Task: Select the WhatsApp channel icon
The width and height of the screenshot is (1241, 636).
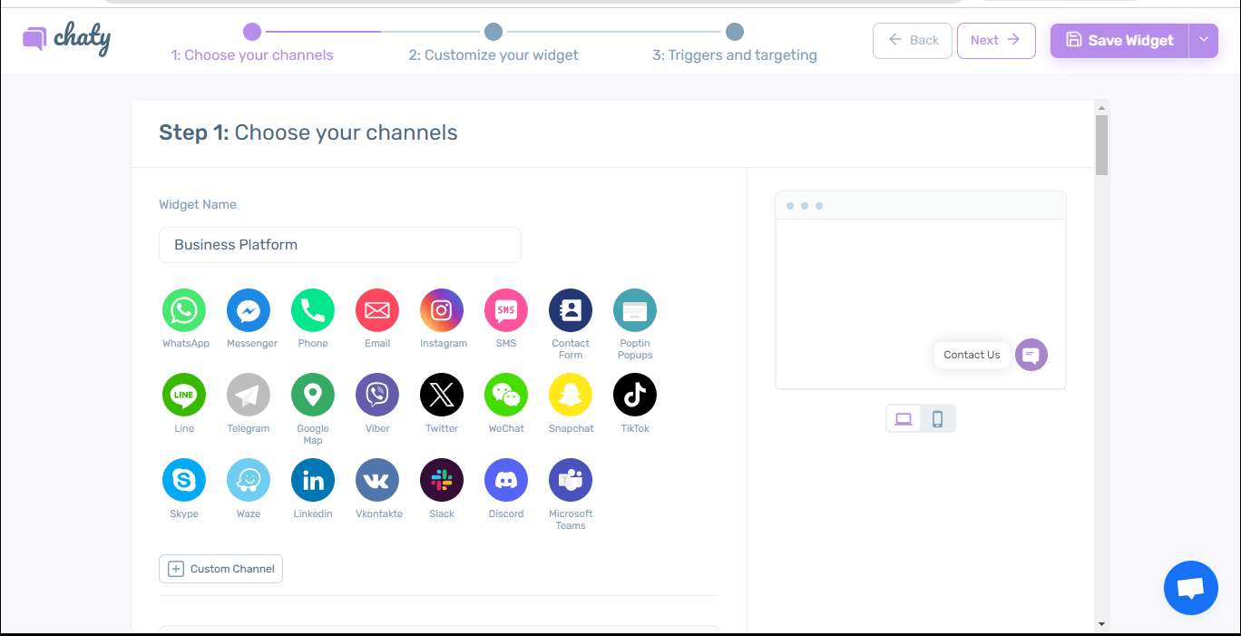Action: tap(184, 310)
